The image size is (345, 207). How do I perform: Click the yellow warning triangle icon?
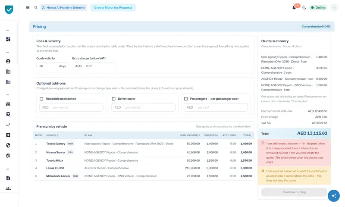(263, 171)
